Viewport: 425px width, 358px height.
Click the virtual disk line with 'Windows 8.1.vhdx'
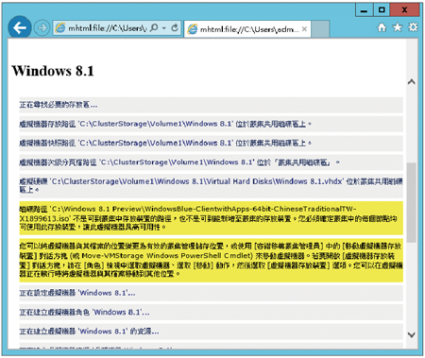(211, 185)
